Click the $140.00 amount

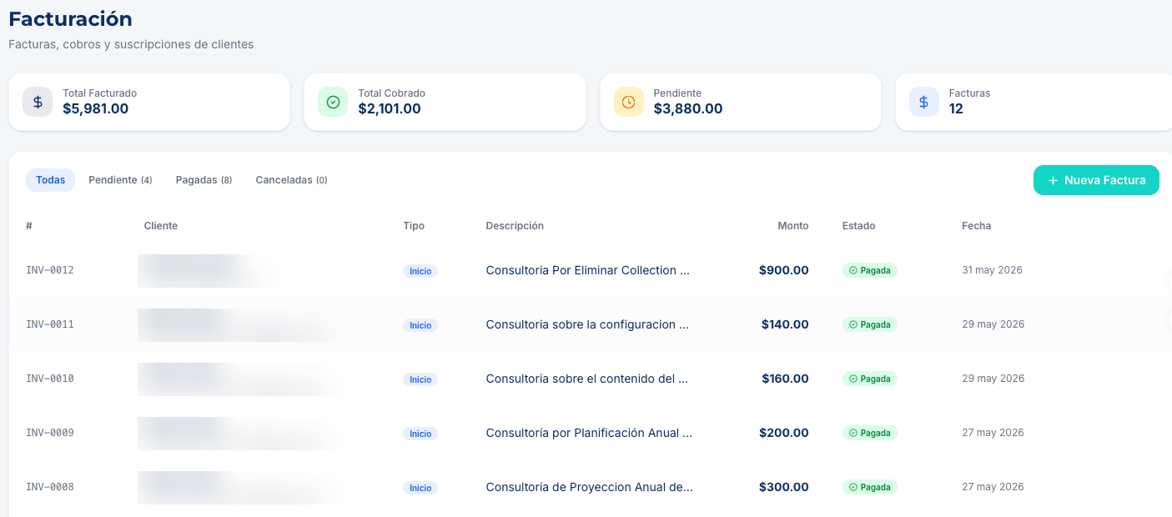(x=785, y=324)
